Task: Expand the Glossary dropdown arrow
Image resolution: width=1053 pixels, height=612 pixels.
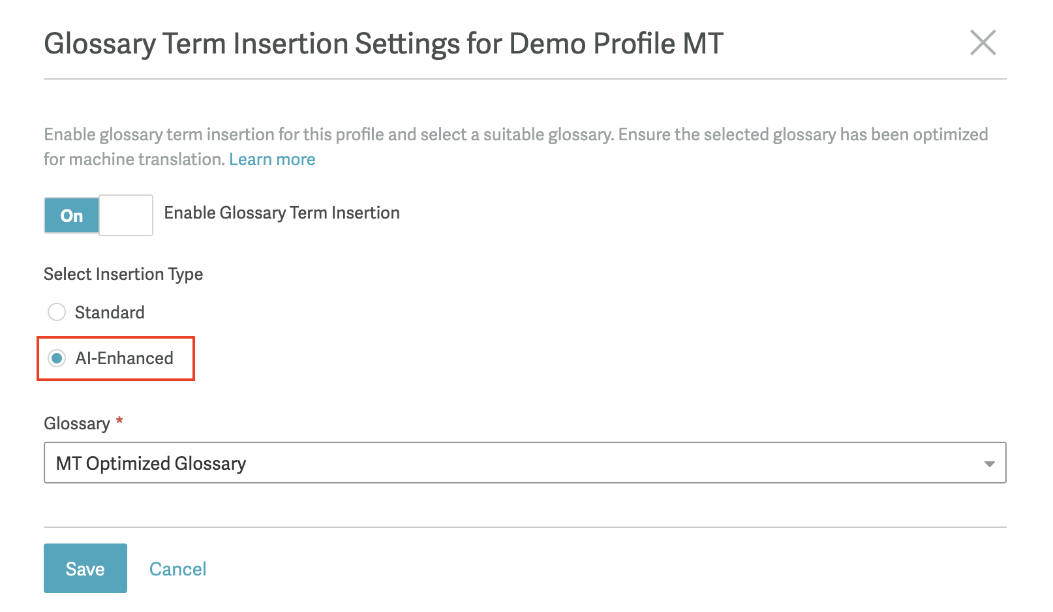Action: [989, 464]
